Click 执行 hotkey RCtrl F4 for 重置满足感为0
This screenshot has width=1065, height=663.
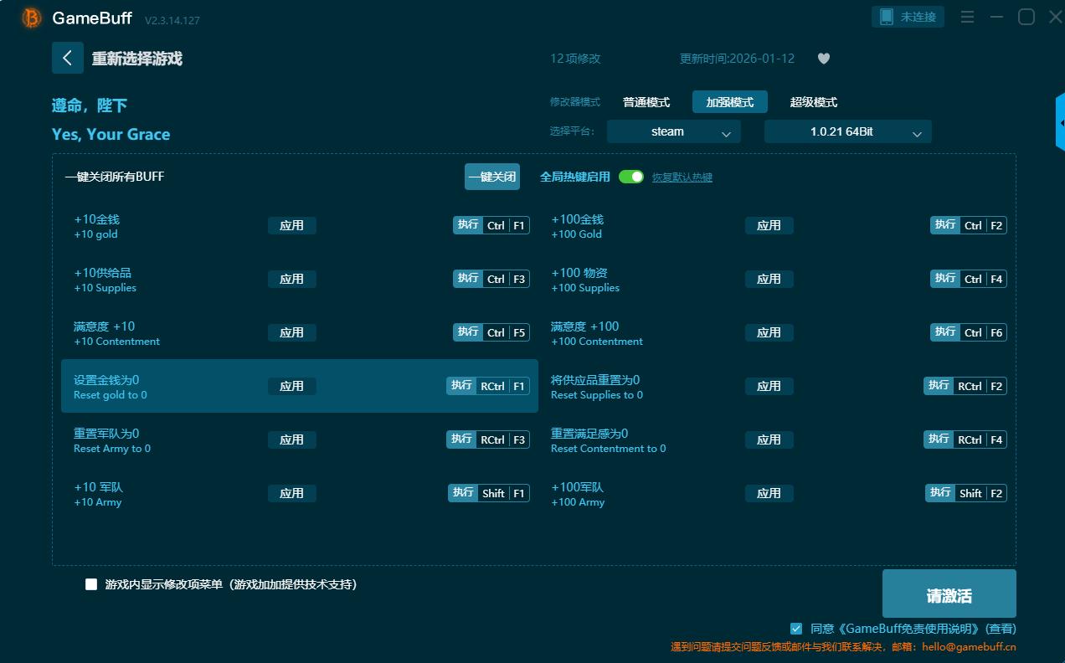pos(965,439)
